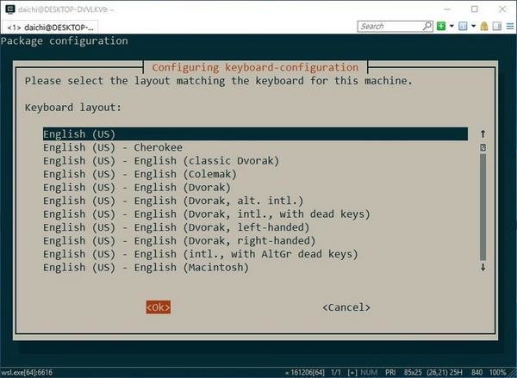Click the 85x25 console size entry
Viewport: 517px width, 378px height.
pos(413,373)
